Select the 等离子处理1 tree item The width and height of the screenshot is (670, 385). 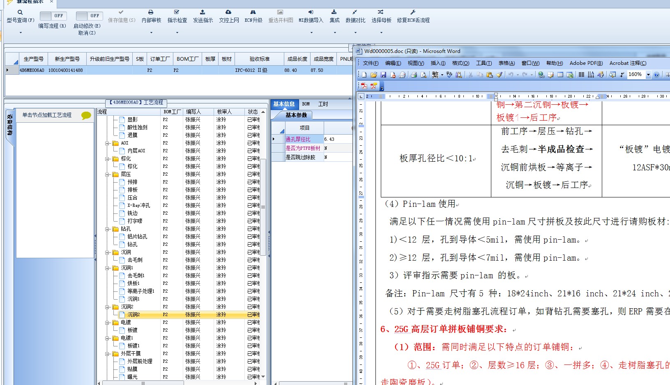[141, 291]
